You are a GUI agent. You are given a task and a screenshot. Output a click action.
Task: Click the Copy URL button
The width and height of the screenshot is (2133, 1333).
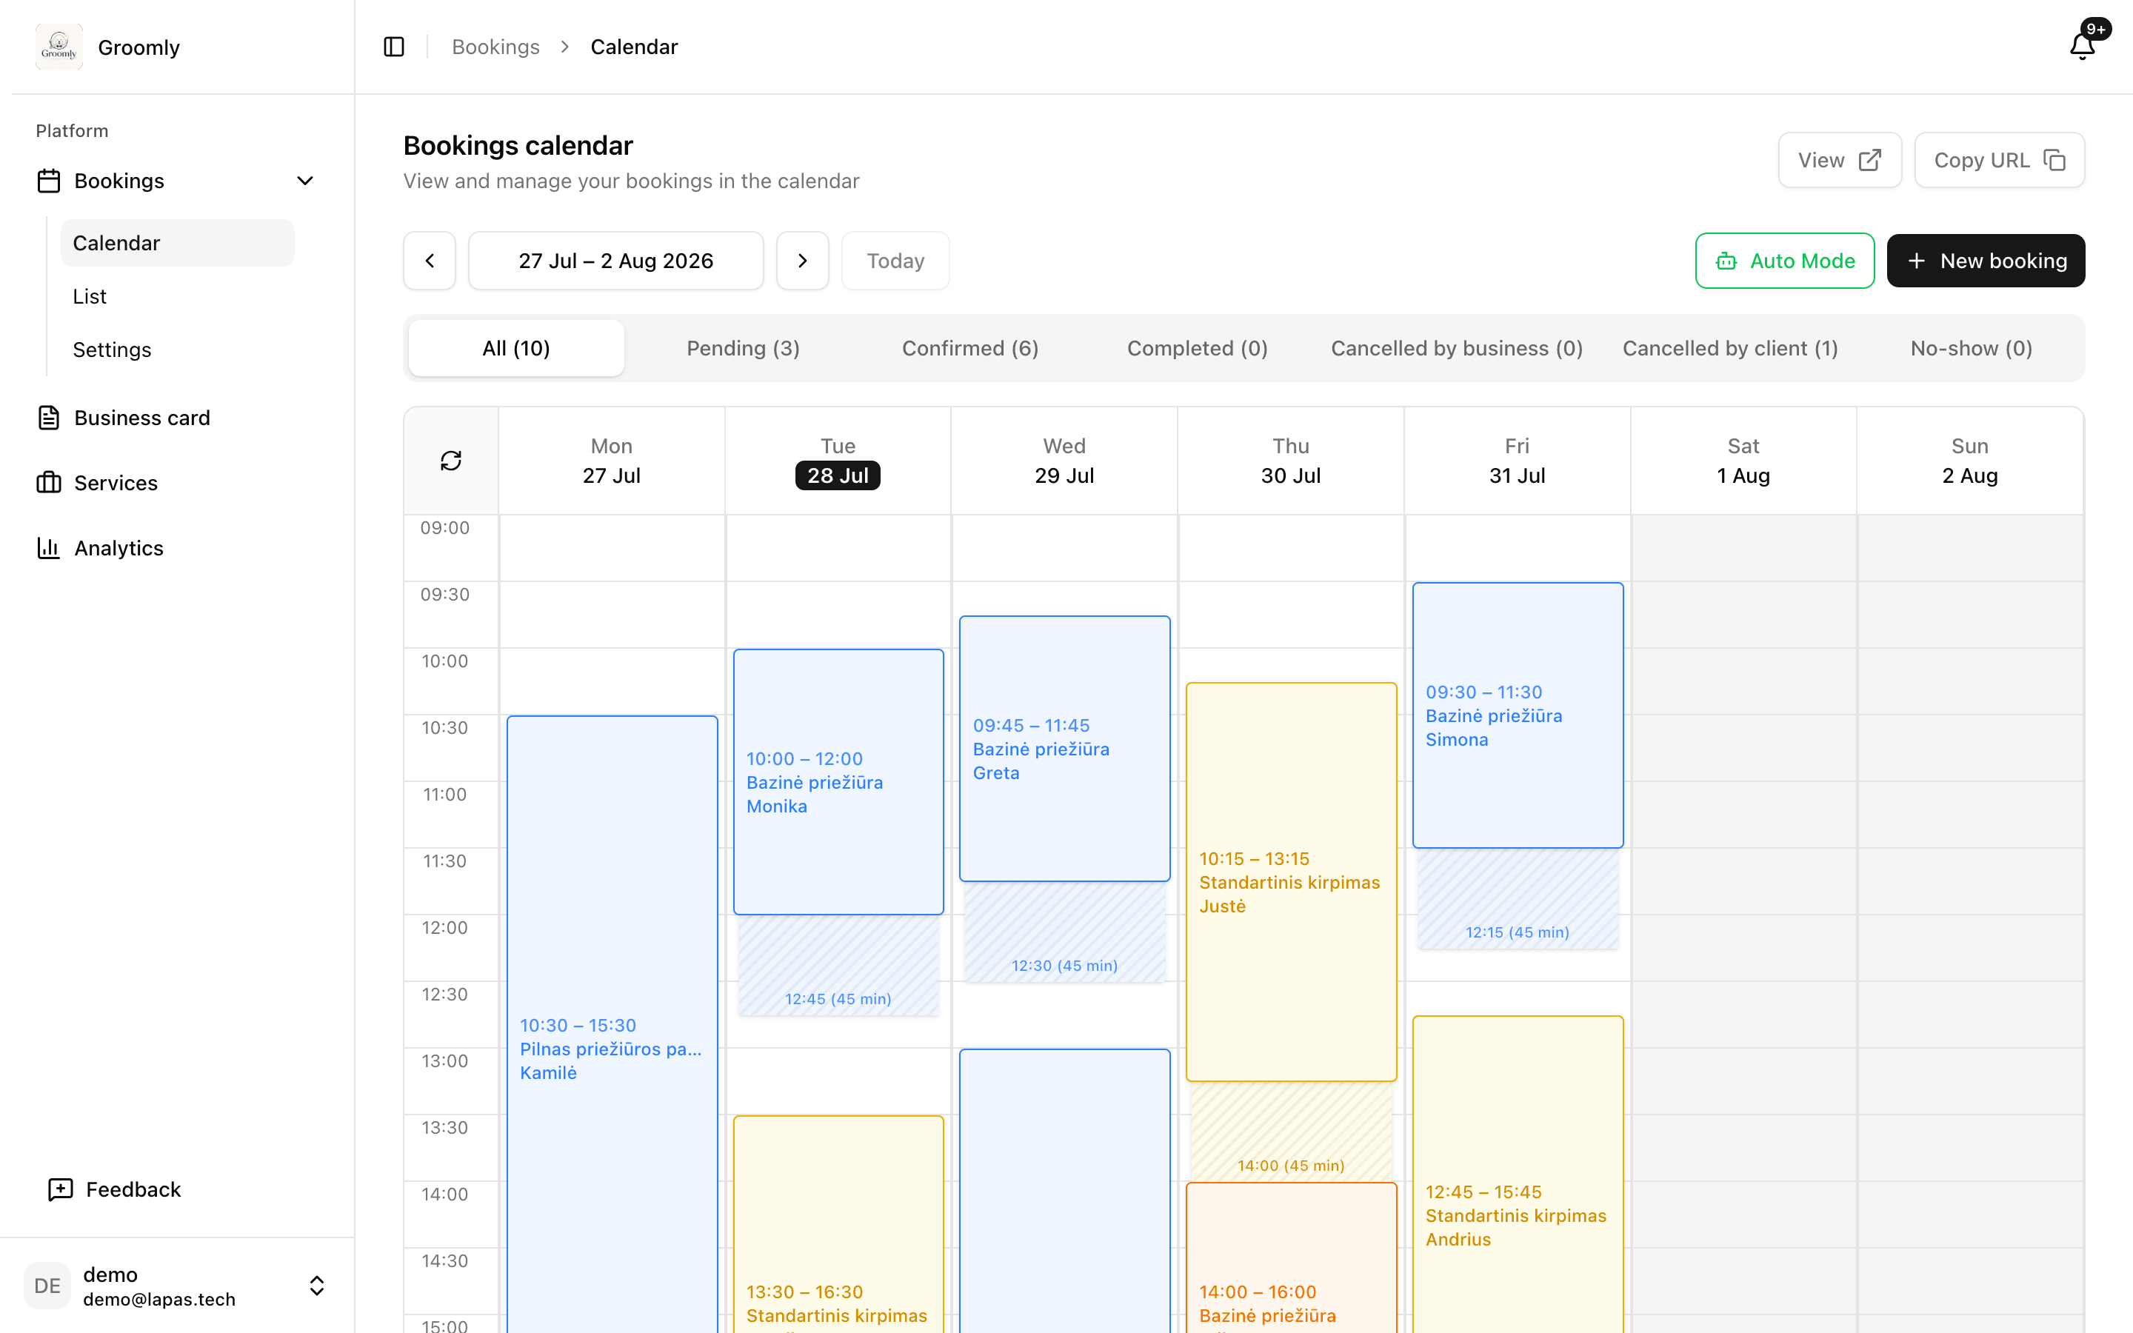(1999, 159)
